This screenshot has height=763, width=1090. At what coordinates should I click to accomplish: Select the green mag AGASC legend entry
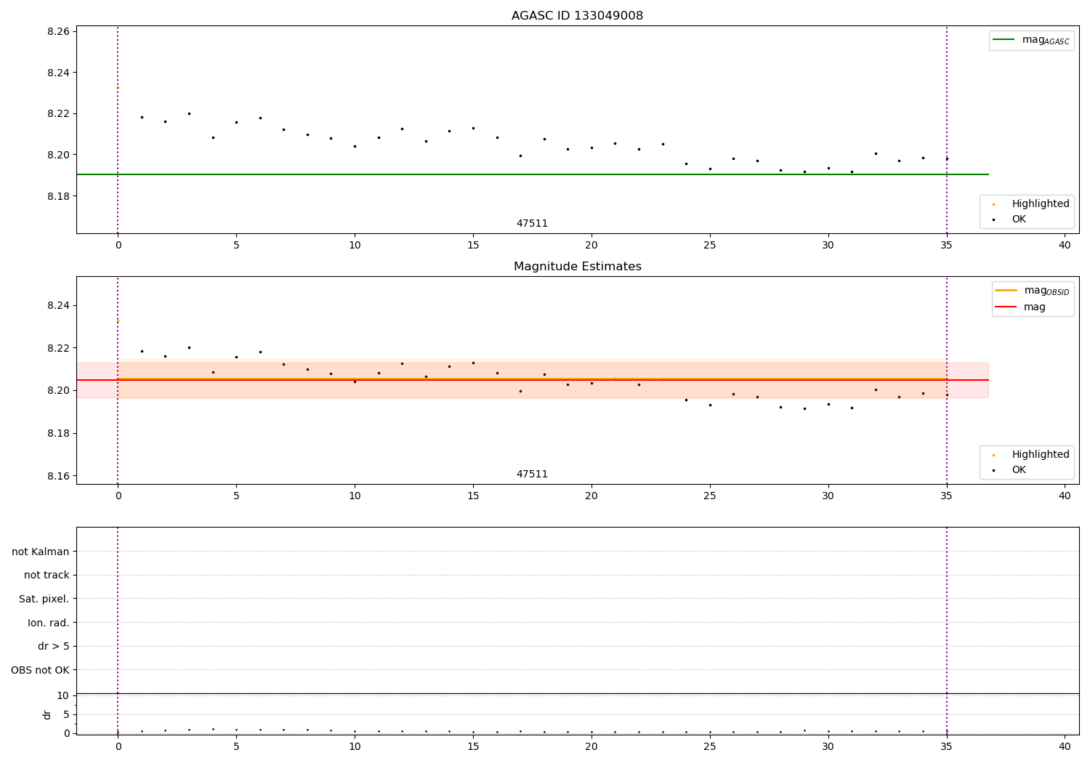[1031, 40]
